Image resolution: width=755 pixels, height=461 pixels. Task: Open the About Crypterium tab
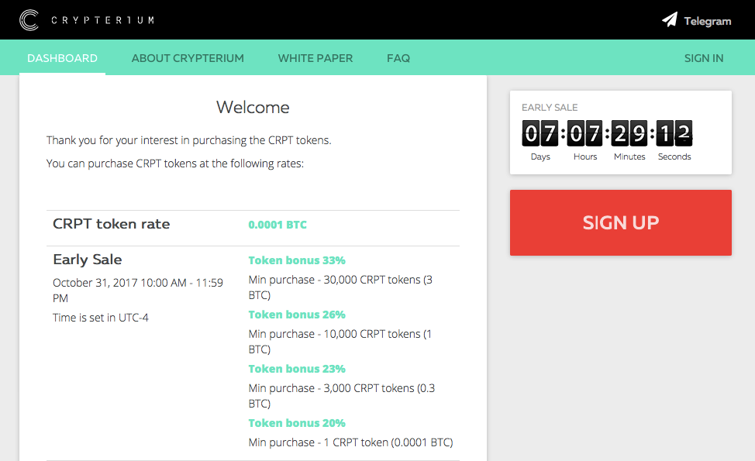188,58
